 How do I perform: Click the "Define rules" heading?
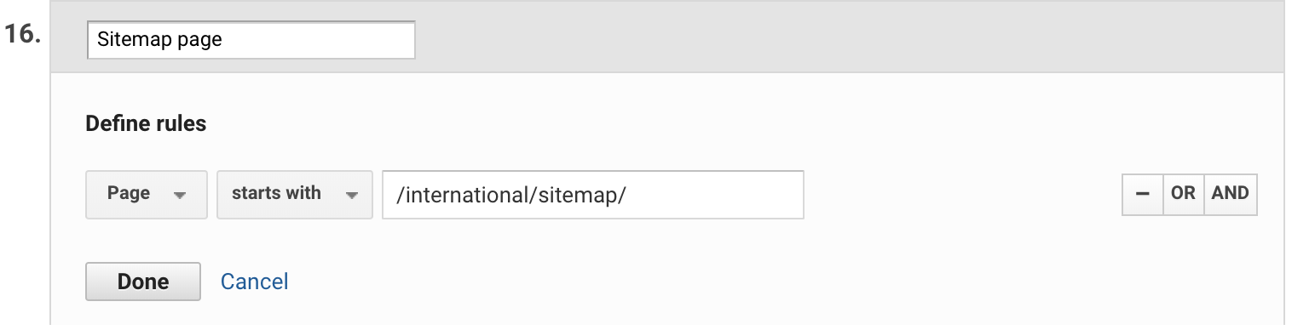coord(146,123)
